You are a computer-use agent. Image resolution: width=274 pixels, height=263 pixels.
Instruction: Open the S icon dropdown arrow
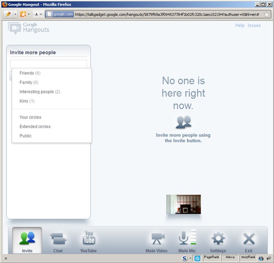pyautogui.click(x=190, y=258)
